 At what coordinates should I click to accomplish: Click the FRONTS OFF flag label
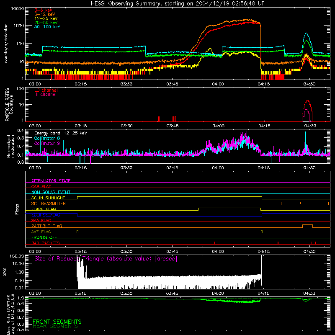click(x=44, y=237)
